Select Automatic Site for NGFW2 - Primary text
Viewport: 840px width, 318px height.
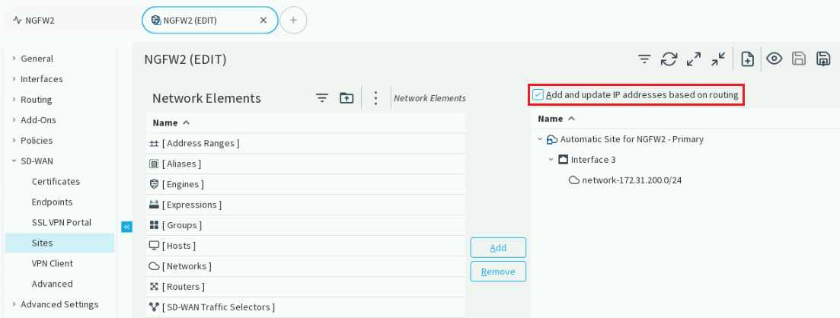click(632, 139)
